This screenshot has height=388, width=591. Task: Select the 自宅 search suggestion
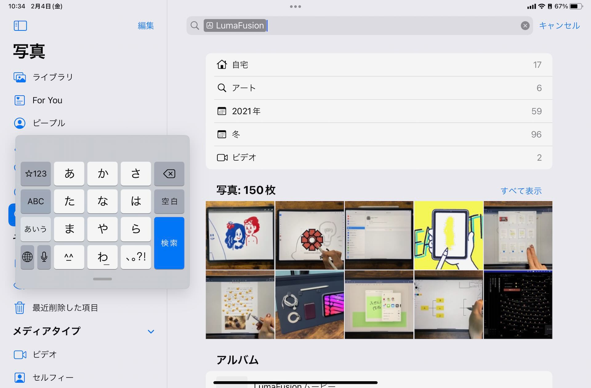(379, 65)
